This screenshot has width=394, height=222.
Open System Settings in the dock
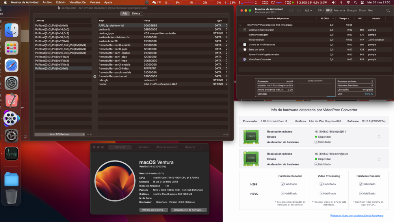[x=11, y=83]
